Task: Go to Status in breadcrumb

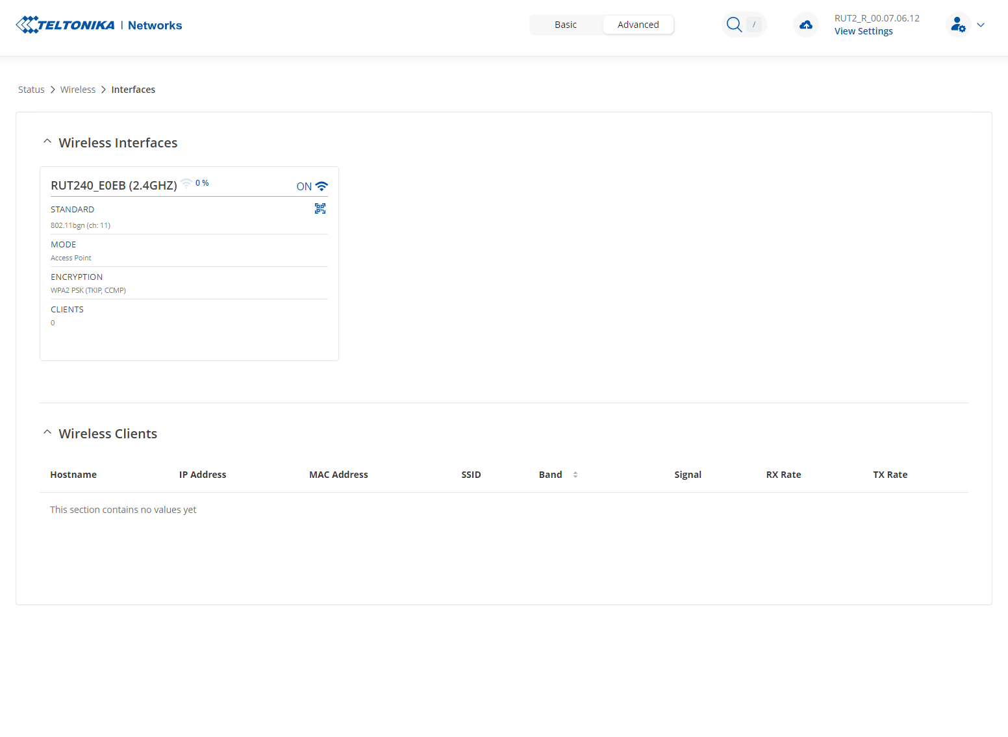Action: (x=31, y=90)
